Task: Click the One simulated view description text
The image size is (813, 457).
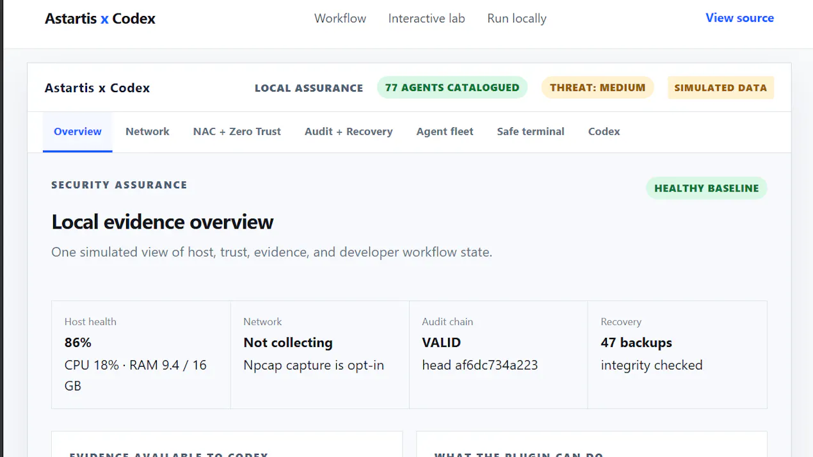Action: (271, 252)
